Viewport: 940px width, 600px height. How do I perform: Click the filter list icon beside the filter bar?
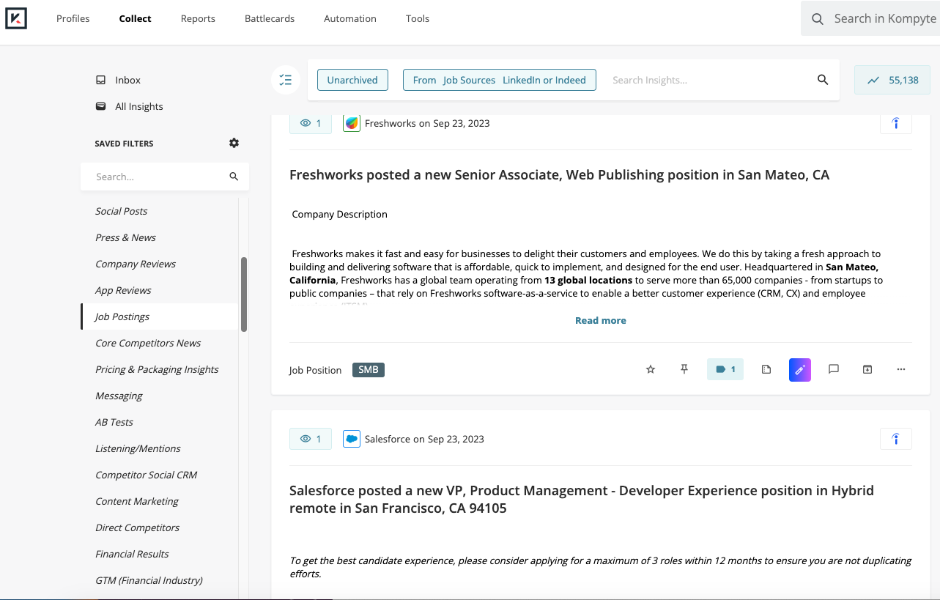click(x=285, y=80)
